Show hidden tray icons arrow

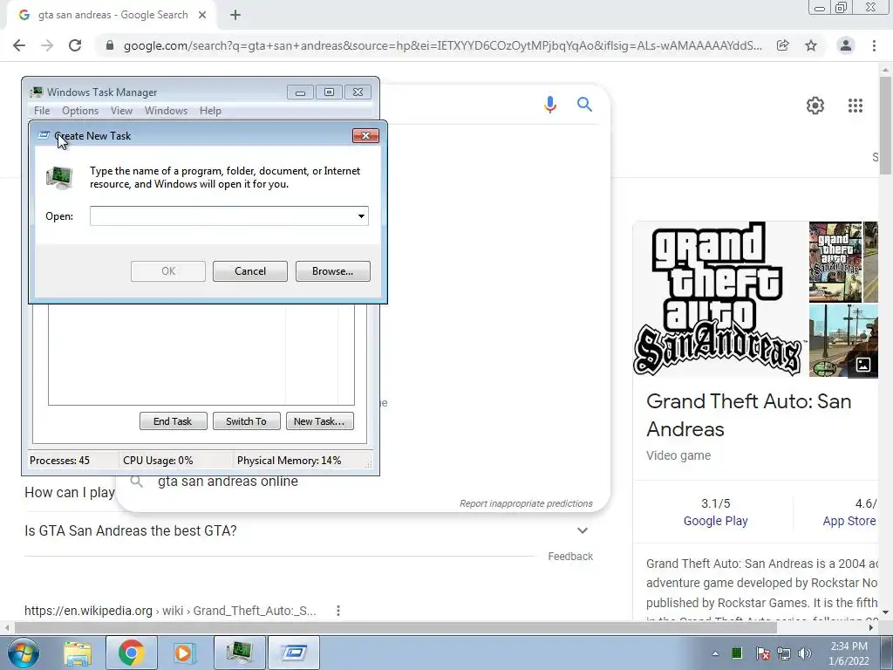point(715,653)
